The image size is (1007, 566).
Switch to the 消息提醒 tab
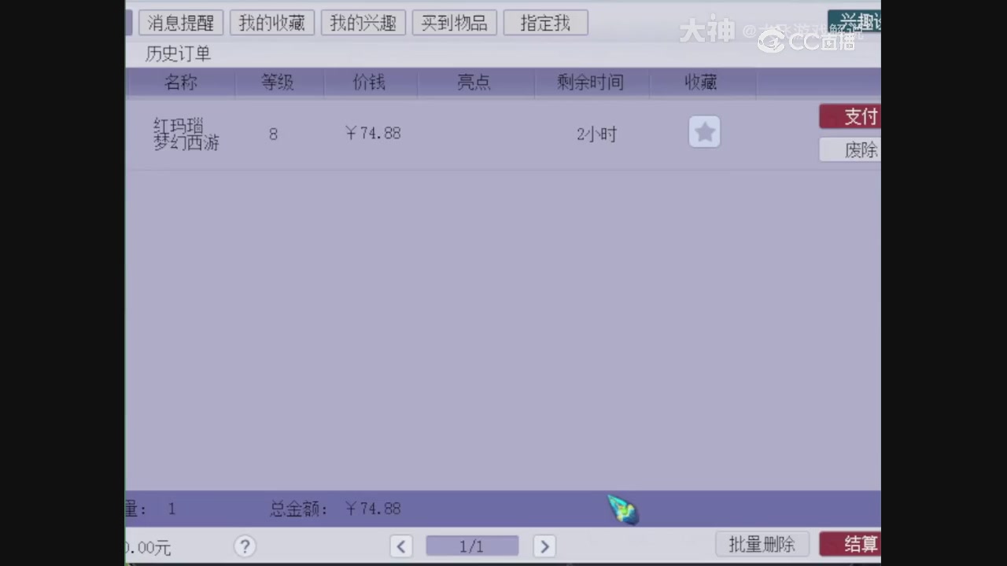180,23
